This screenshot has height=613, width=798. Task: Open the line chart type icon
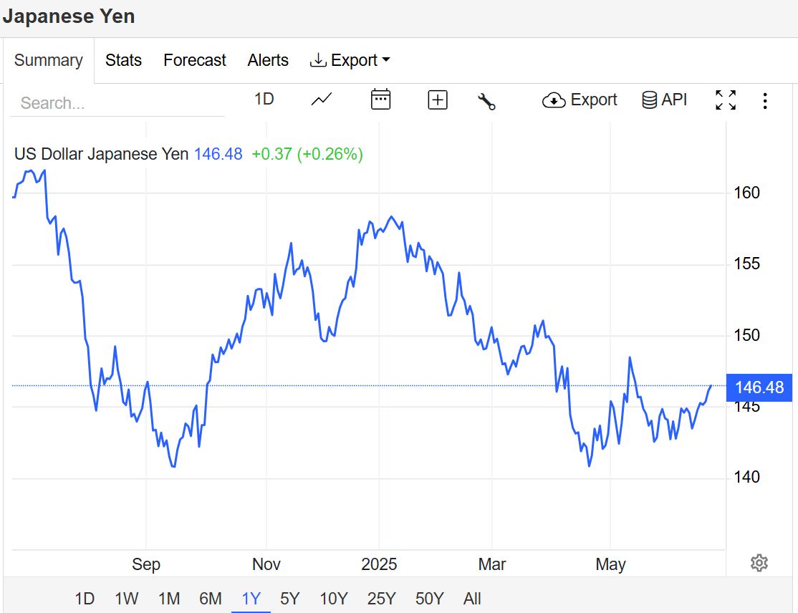tap(321, 100)
